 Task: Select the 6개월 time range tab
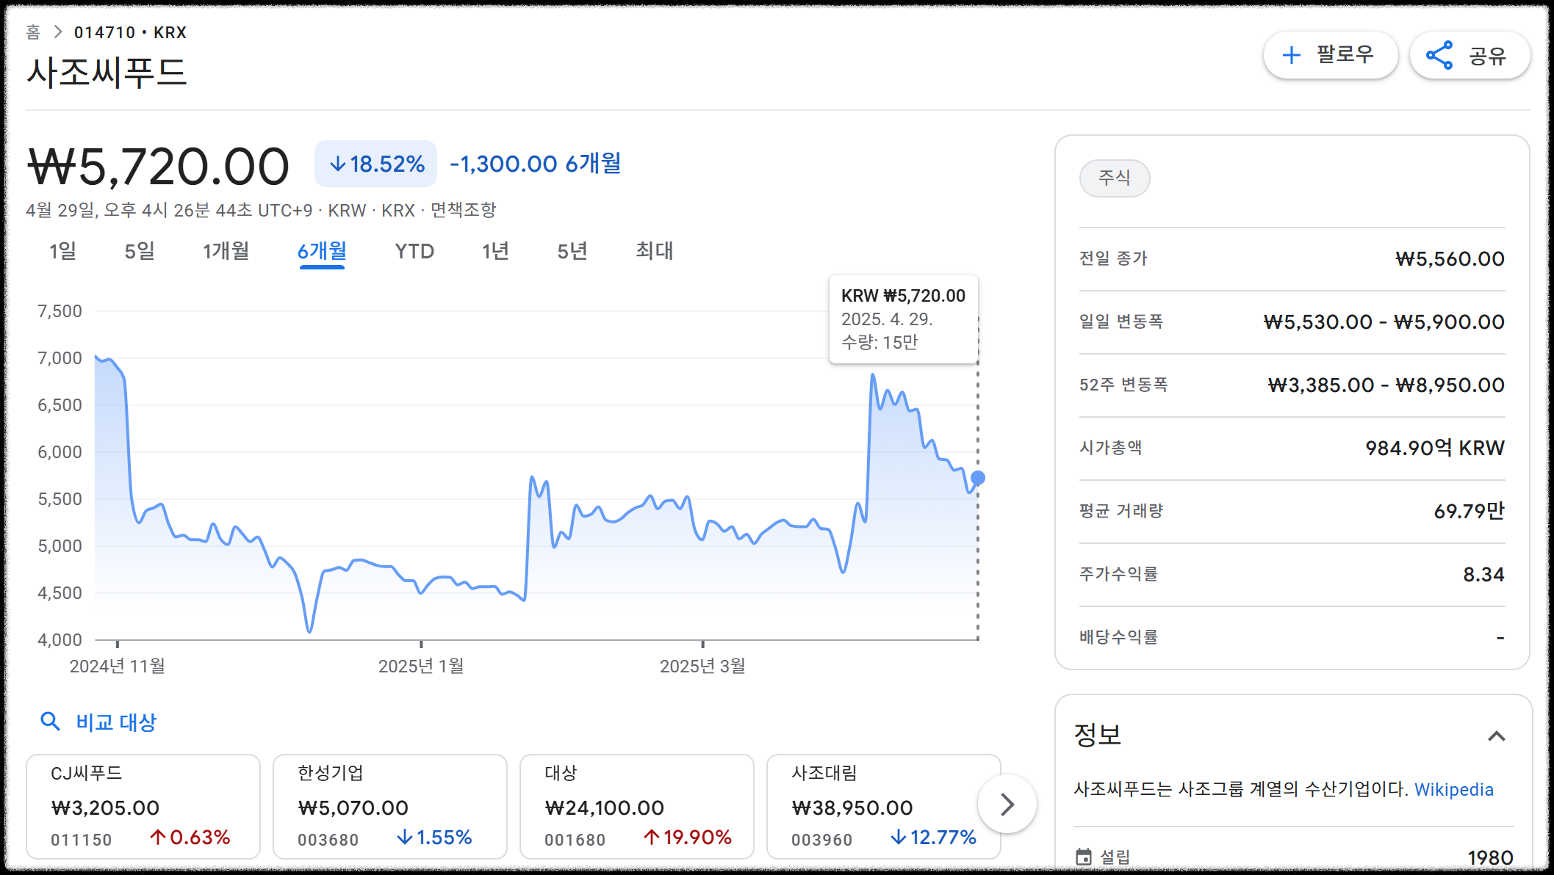(x=322, y=251)
